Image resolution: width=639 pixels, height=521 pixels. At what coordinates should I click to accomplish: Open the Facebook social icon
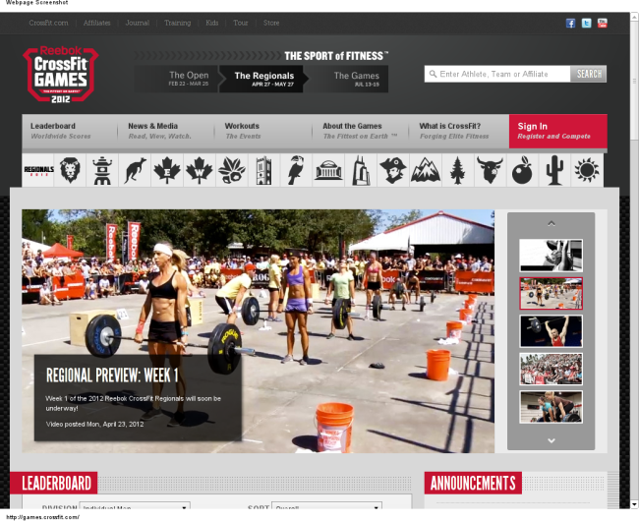pos(570,23)
